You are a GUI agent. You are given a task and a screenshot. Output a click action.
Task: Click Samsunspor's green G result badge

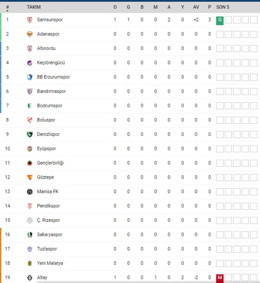pyautogui.click(x=220, y=21)
